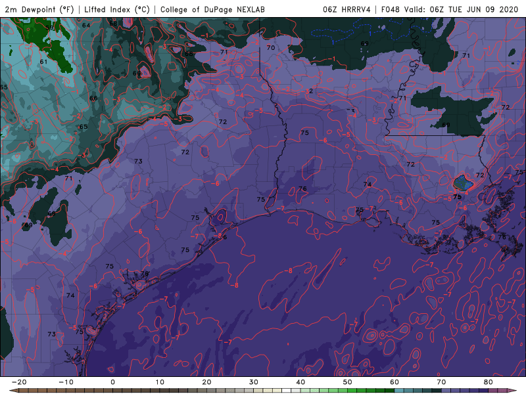526x394 pixels.
Task: Click the "30" value on the color scale
Action: [x=254, y=382]
